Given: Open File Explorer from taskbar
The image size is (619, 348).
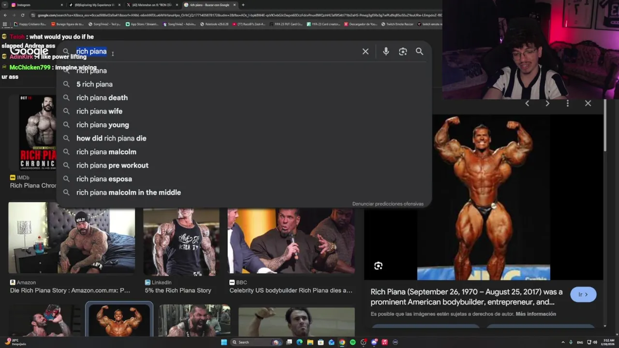Looking at the screenshot, I should point(310,342).
